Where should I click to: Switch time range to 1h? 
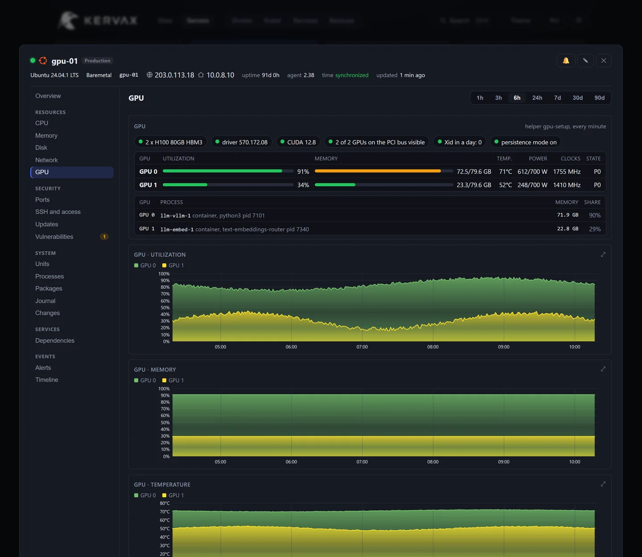click(x=480, y=98)
